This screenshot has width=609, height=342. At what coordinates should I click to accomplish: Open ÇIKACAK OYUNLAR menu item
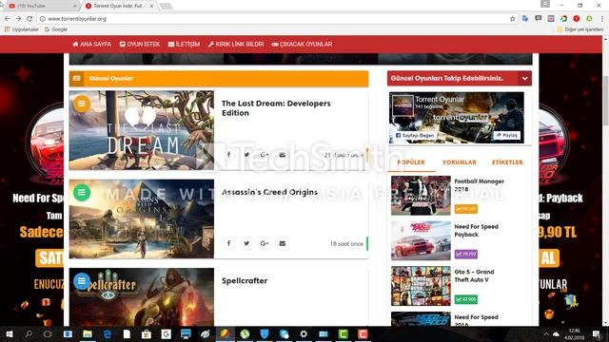coord(302,45)
